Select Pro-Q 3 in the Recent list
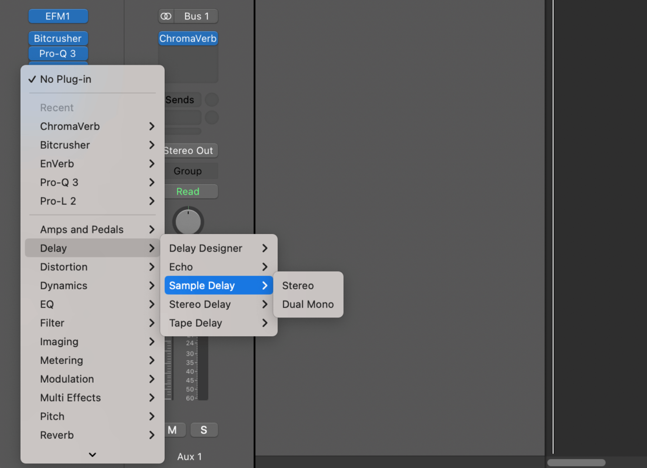Viewport: 647px width, 468px height. pyautogui.click(x=92, y=182)
